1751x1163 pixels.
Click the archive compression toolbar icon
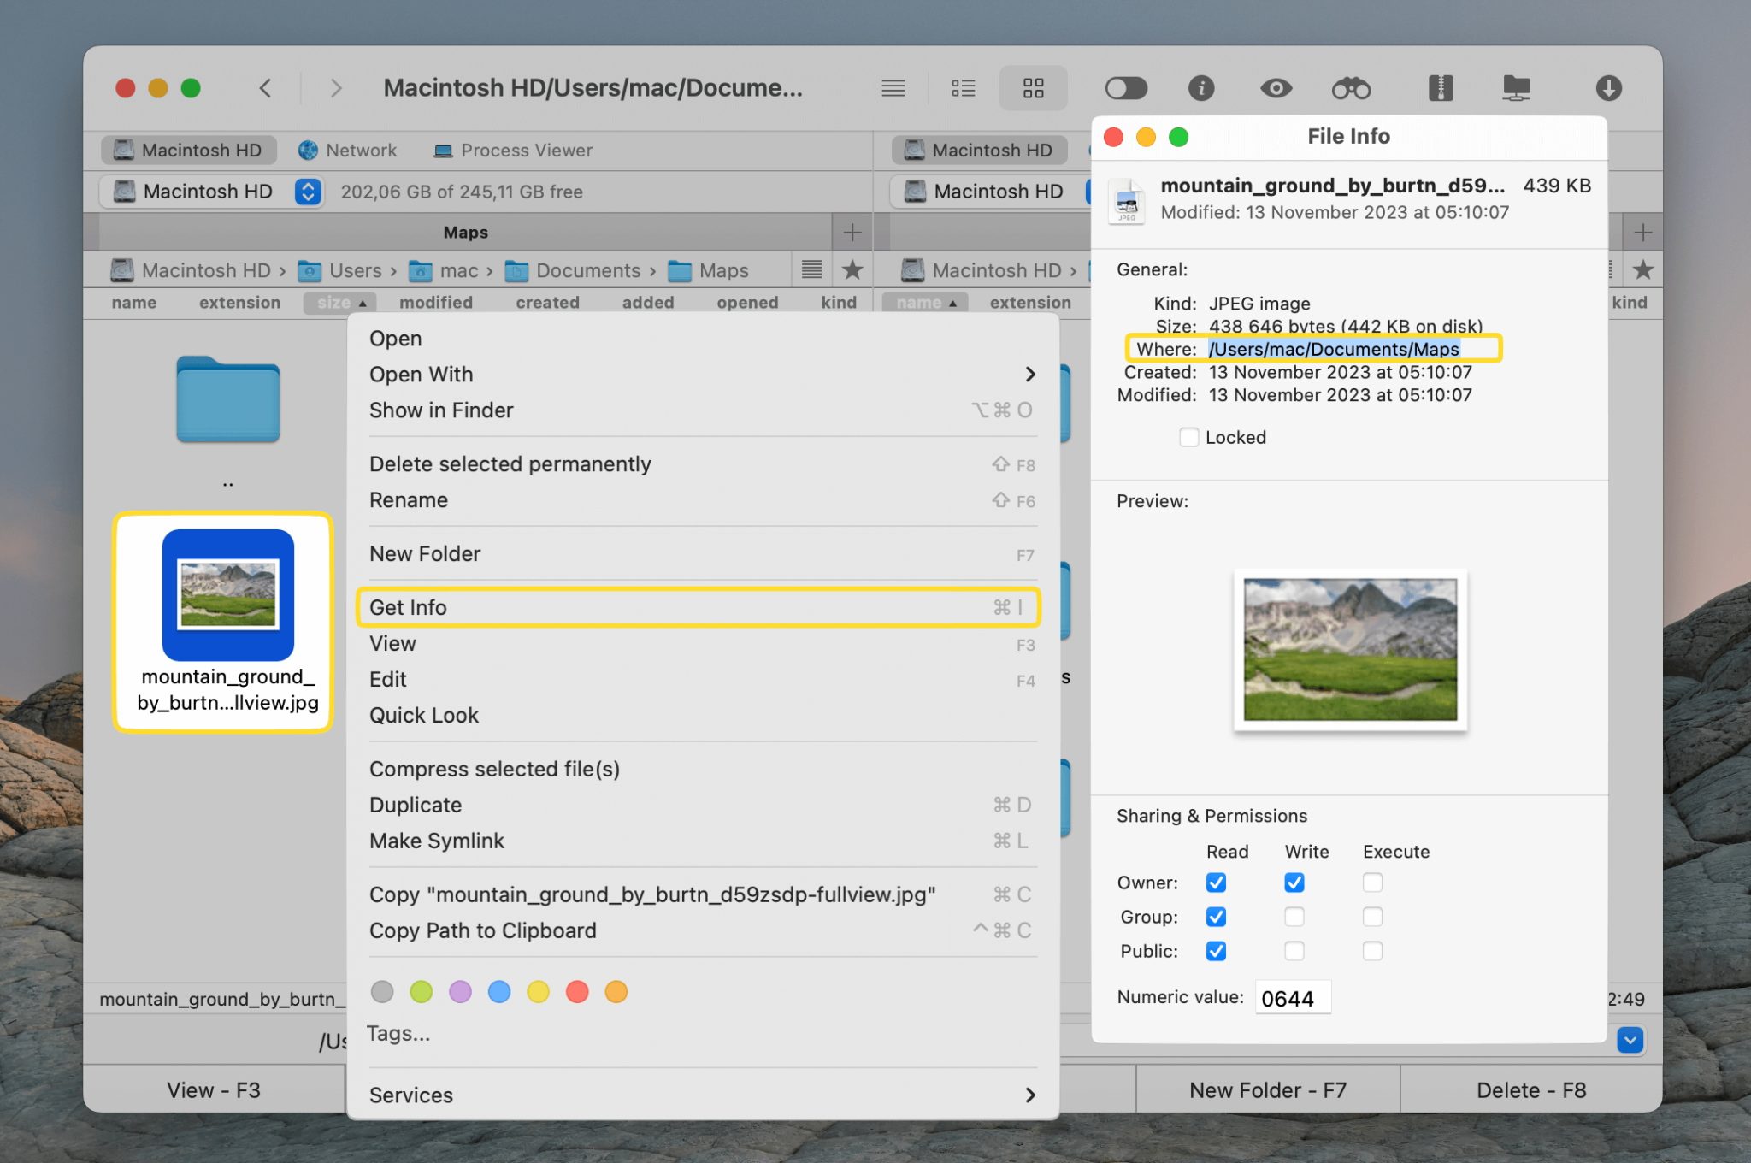[1439, 87]
